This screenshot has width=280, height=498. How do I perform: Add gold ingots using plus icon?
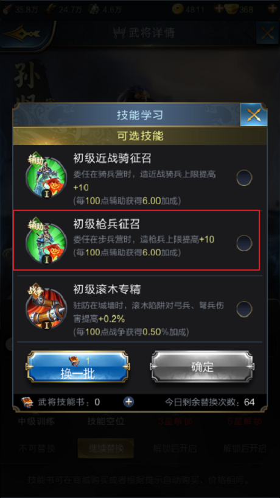coord(272,9)
